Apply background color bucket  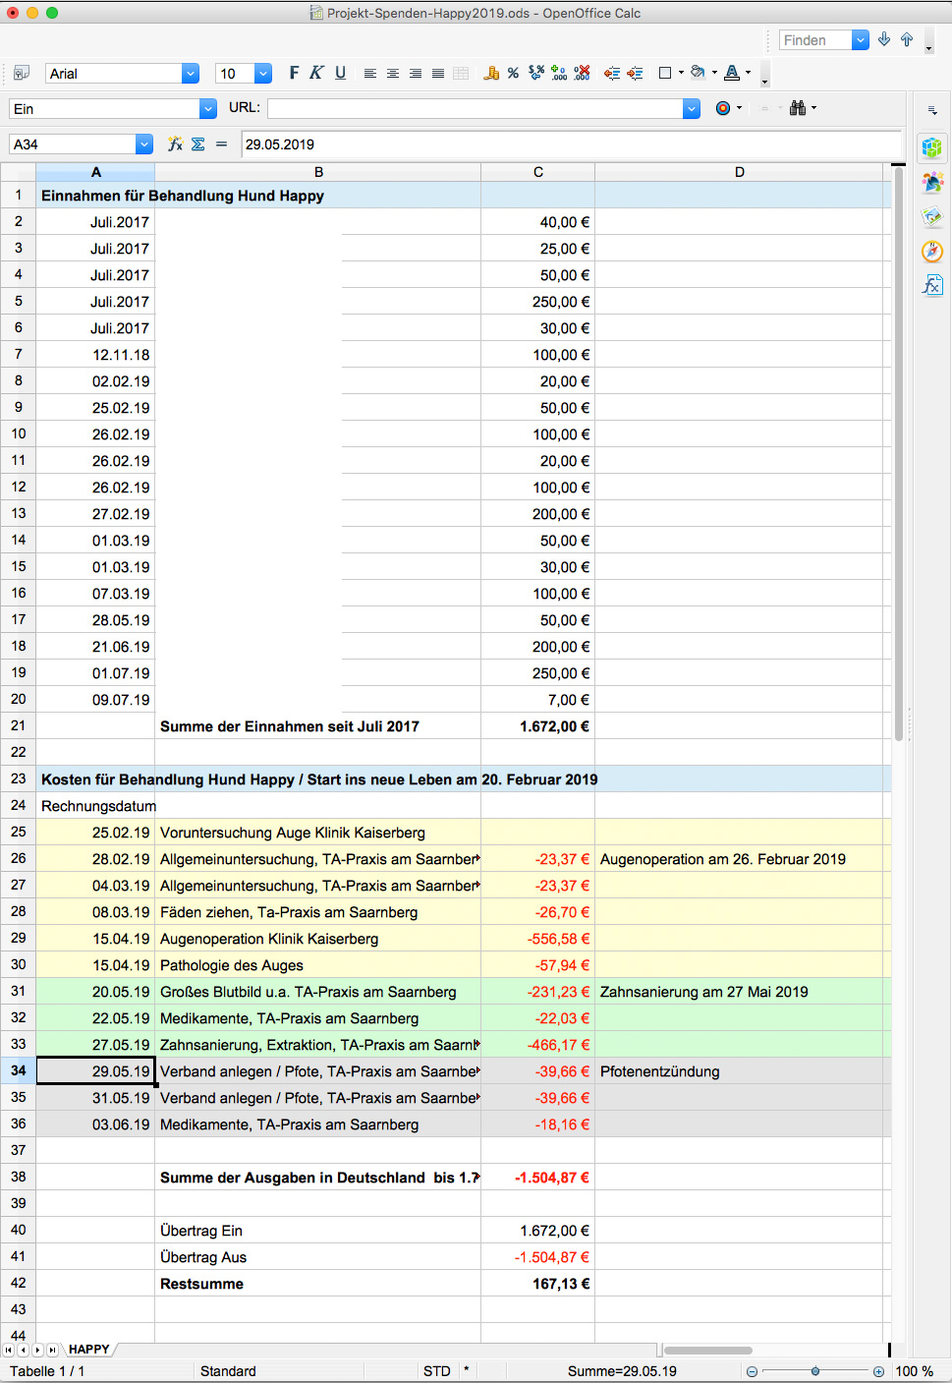point(698,73)
